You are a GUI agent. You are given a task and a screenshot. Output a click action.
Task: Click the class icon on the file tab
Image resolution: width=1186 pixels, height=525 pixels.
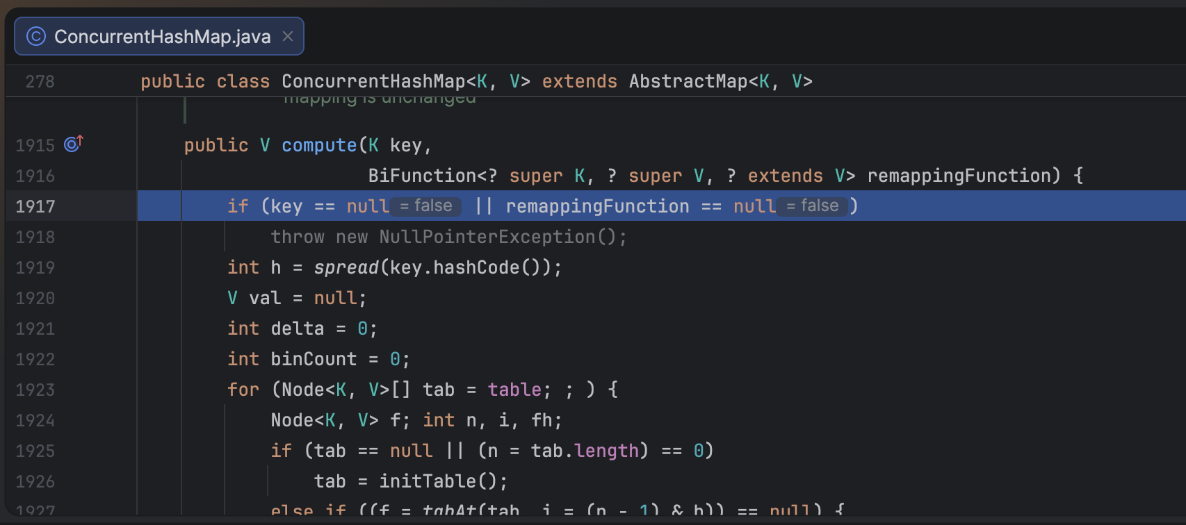[x=36, y=37]
